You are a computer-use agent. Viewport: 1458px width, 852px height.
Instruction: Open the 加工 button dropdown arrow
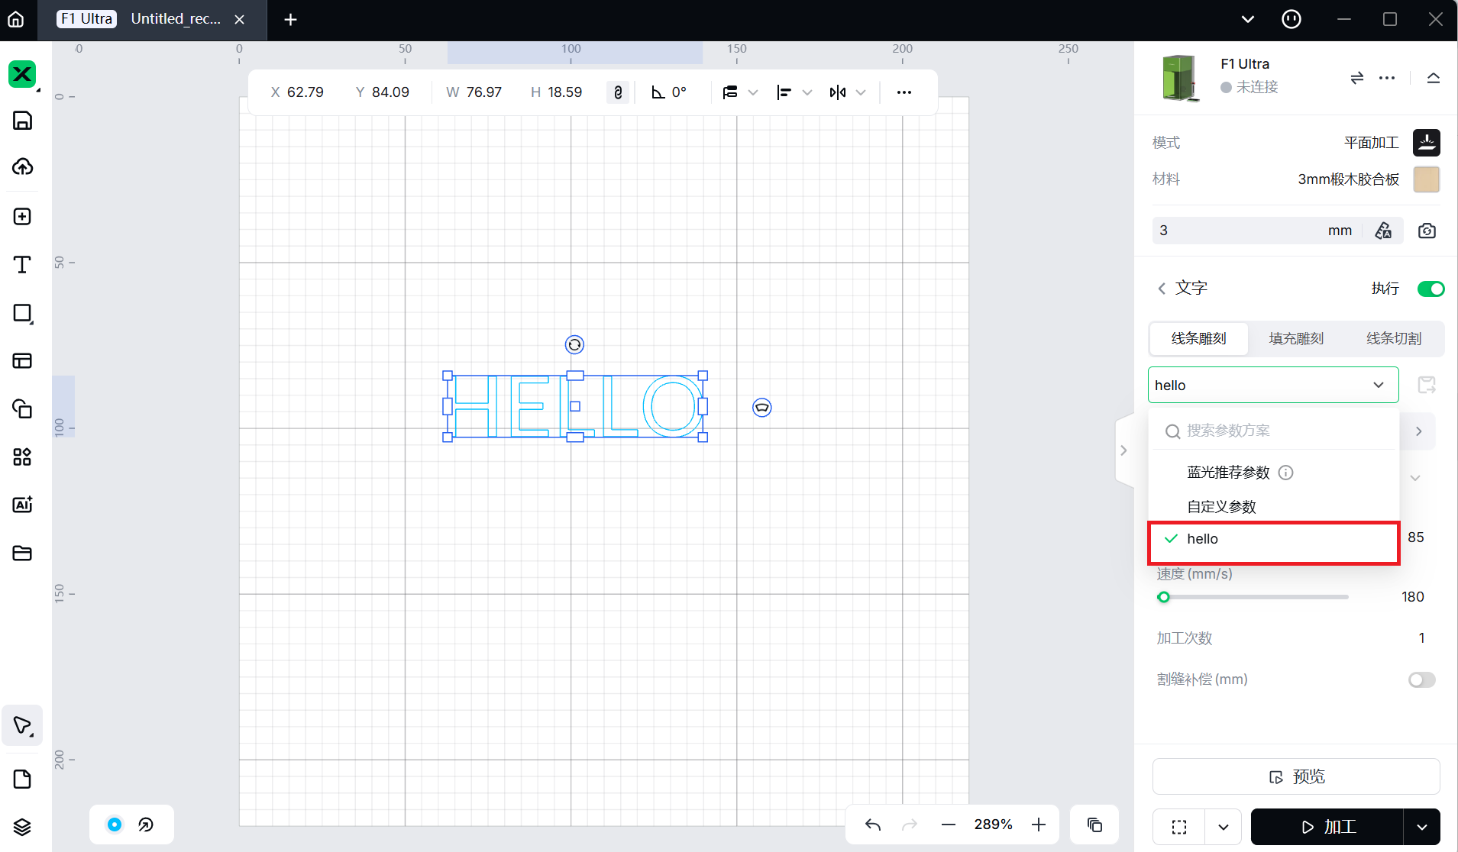pyautogui.click(x=1422, y=827)
